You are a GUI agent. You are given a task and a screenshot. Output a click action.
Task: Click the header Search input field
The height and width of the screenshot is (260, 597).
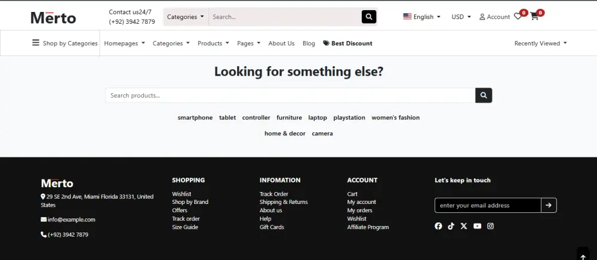click(285, 17)
